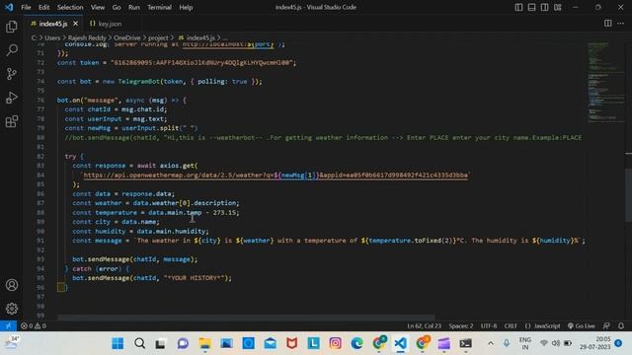Place cursor on 'const token' line

click(177, 63)
